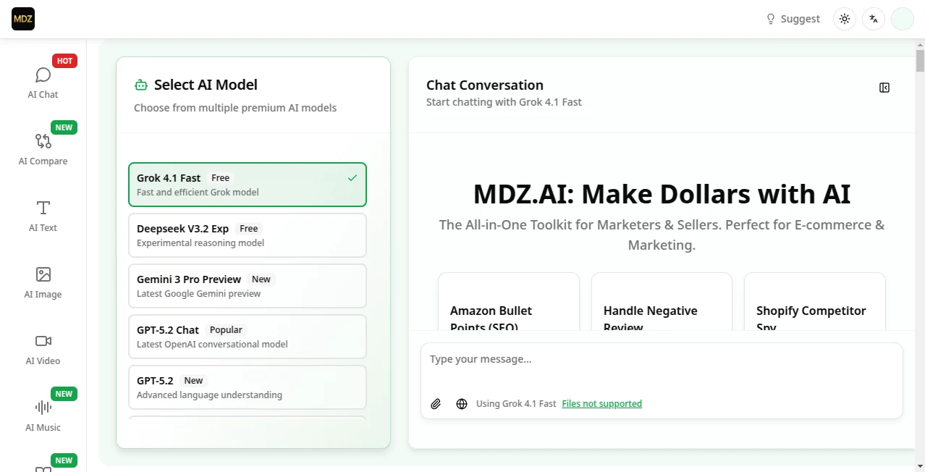The image size is (925, 472).
Task: Click the MDZ logo
Action: tap(22, 19)
